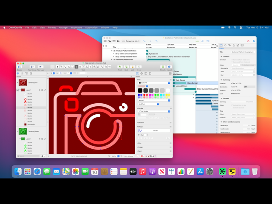Click the gear action menu below Layers
272x204 pixels.
[43, 156]
